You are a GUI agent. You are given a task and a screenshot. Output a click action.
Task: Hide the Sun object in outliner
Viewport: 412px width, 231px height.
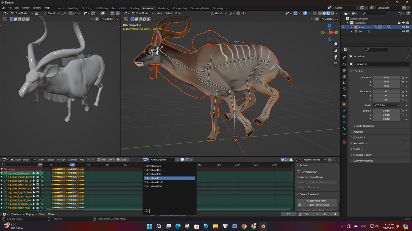pos(403,32)
